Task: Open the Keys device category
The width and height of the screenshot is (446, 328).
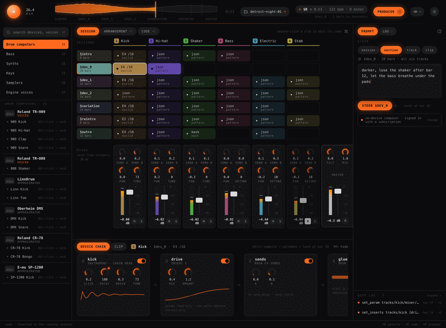Action: (x=36, y=73)
